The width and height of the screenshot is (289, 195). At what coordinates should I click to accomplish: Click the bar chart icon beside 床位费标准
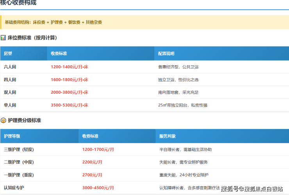click(3, 38)
